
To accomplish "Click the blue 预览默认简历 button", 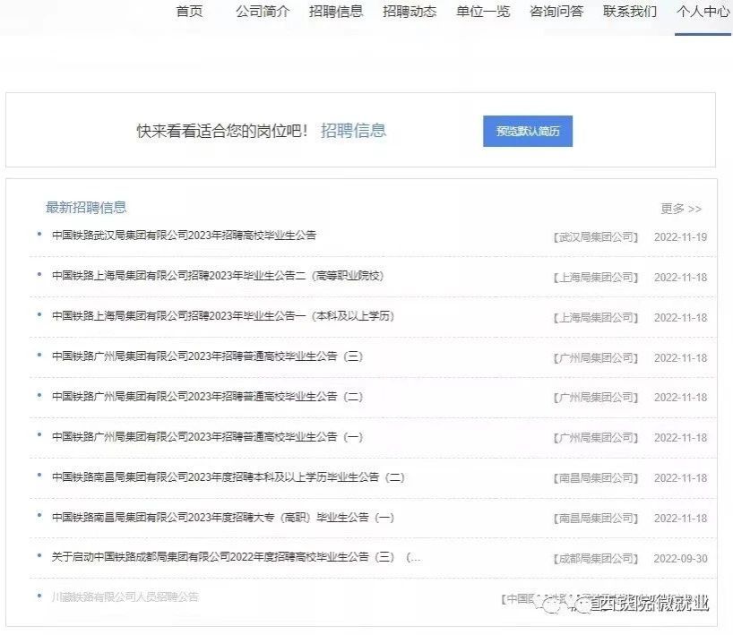I will point(528,132).
